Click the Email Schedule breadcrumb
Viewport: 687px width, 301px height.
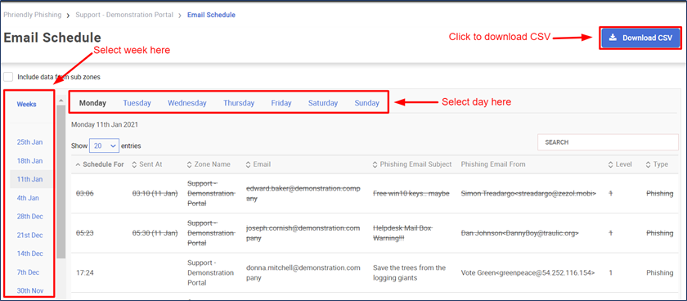(x=211, y=15)
